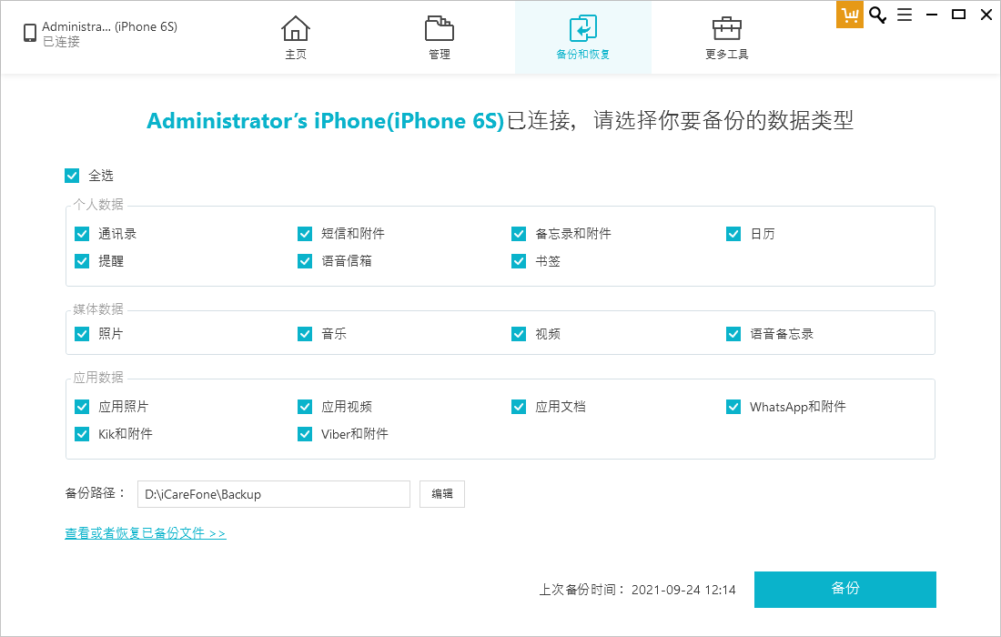Uncheck the 全选 select-all checkbox
This screenshot has width=1001, height=637.
click(x=71, y=175)
